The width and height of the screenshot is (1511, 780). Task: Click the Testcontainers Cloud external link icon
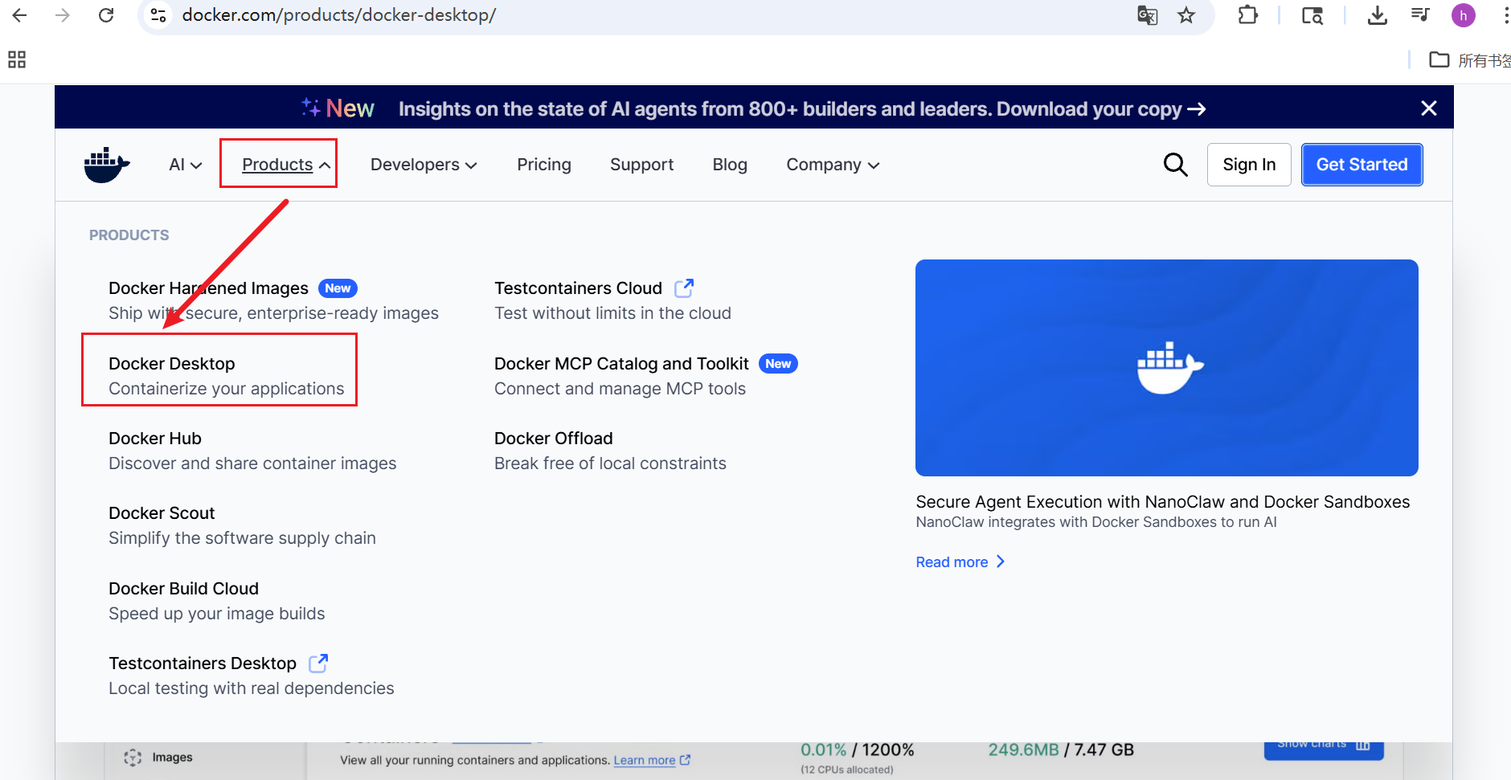click(684, 288)
